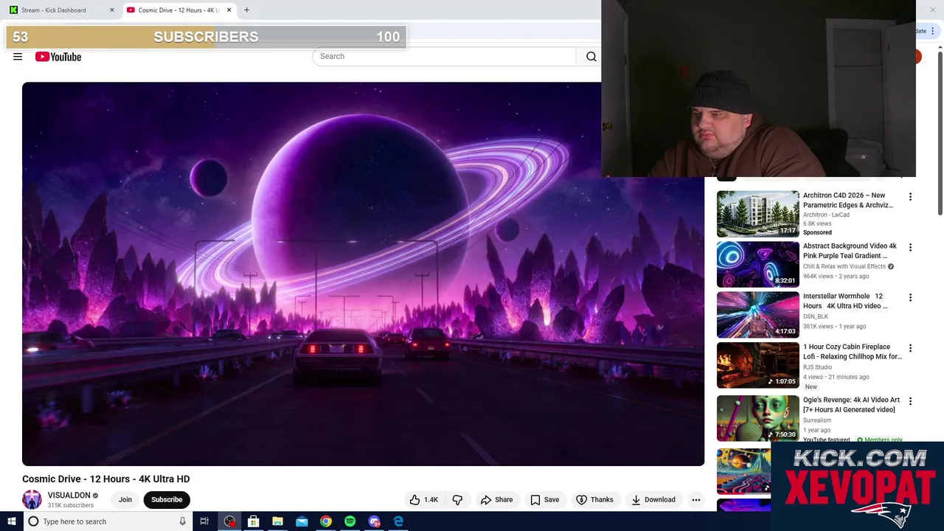Open Google Chrome from the taskbar
This screenshot has height=531, width=944.
325,521
